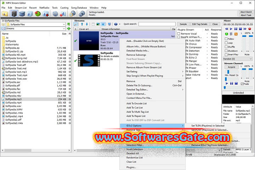255x170 pixels.
Task: Open the File menu
Action: [x=4, y=8]
